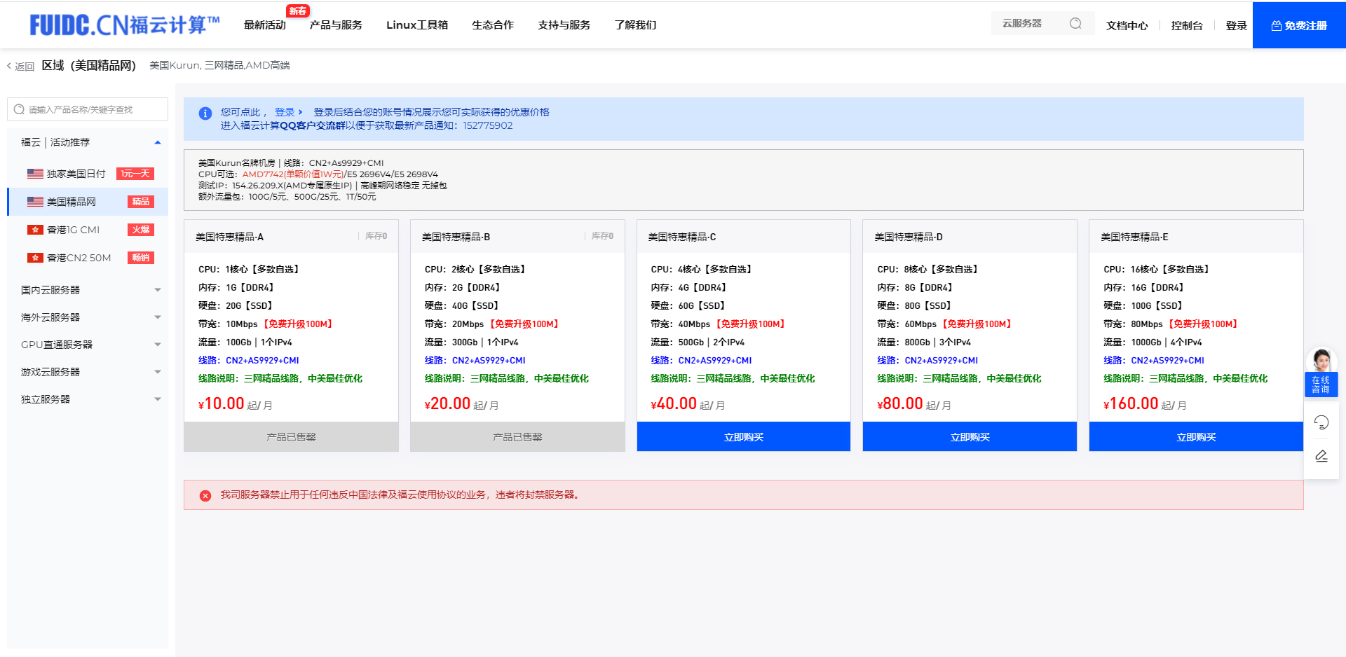Click 产品已售罄 under 美国特惠精品-A
The image size is (1346, 657).
tap(291, 436)
